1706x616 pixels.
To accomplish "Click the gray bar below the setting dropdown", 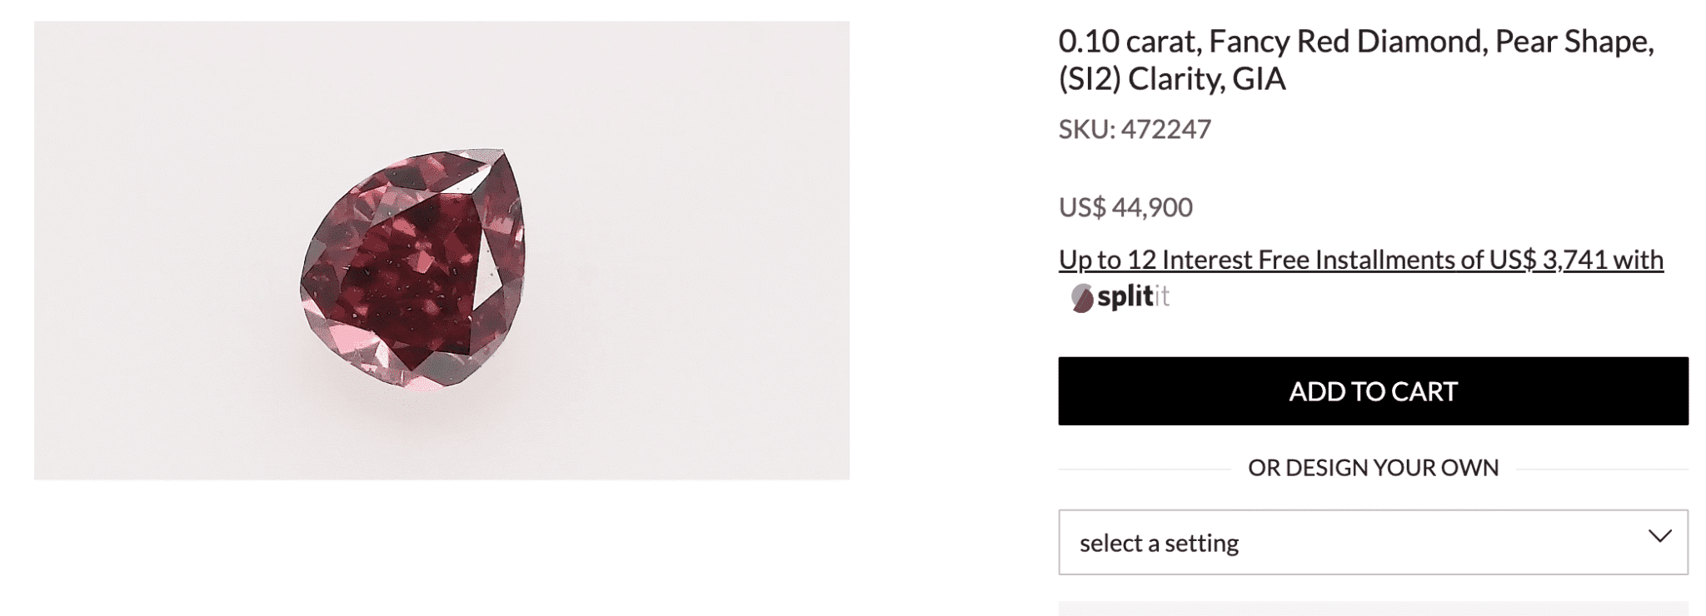I will point(1373,609).
